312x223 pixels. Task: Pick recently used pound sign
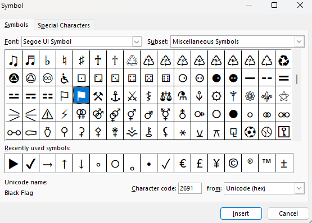(200, 164)
